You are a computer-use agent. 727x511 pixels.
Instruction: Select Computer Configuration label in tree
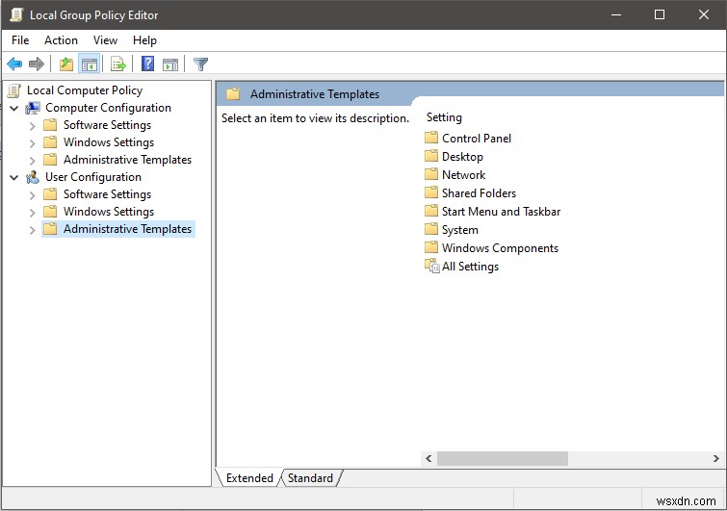[x=108, y=108]
